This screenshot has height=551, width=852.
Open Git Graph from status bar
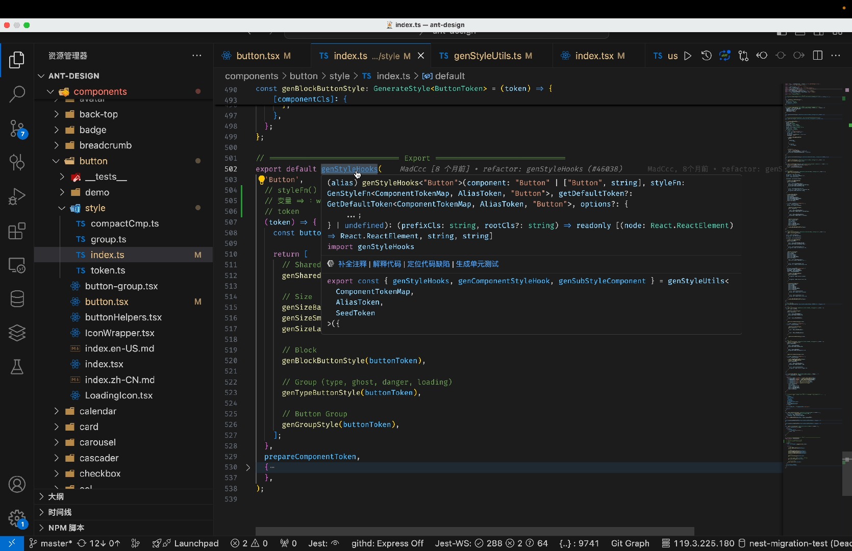(x=630, y=543)
